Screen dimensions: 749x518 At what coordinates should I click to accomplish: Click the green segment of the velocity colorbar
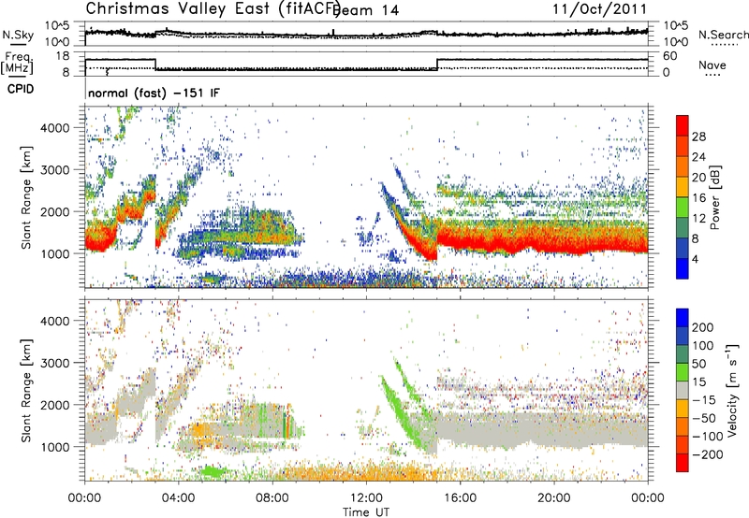pos(683,372)
